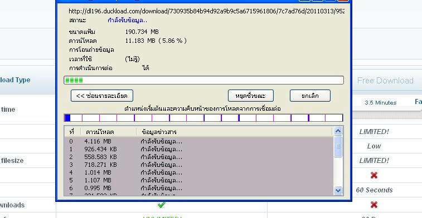
Task: Click the duckload download URL text
Action: pyautogui.click(x=206, y=11)
